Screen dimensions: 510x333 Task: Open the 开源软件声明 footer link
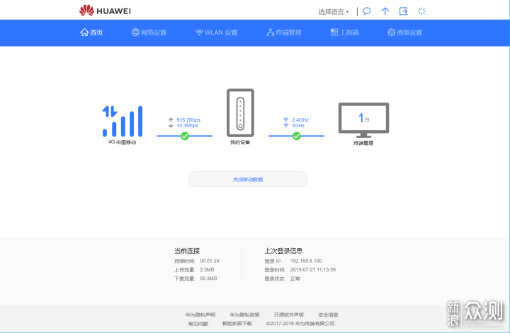pos(289,315)
